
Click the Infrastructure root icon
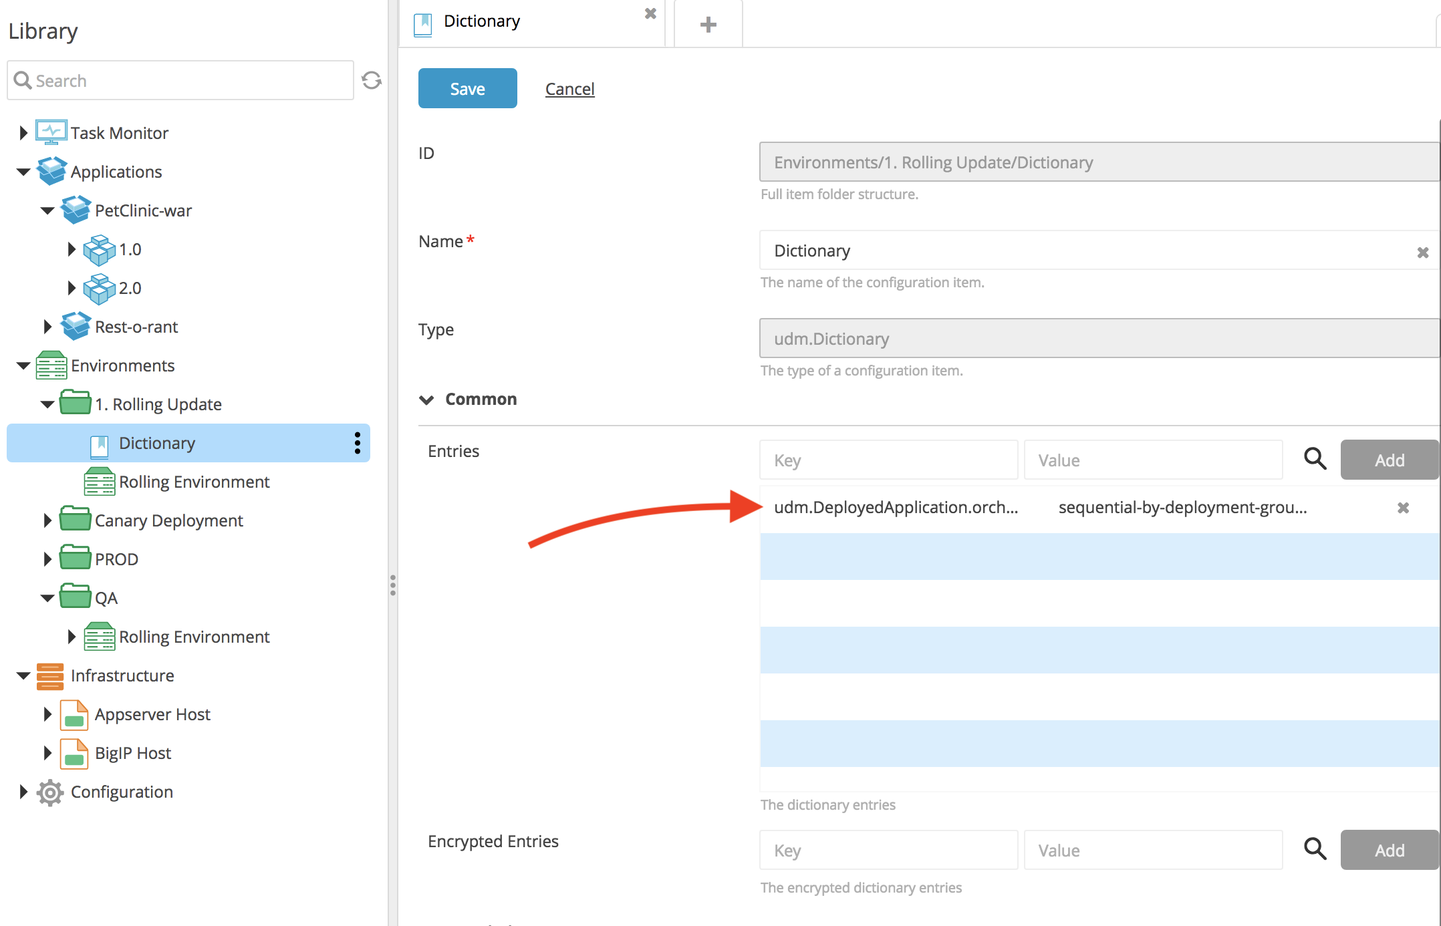50,676
